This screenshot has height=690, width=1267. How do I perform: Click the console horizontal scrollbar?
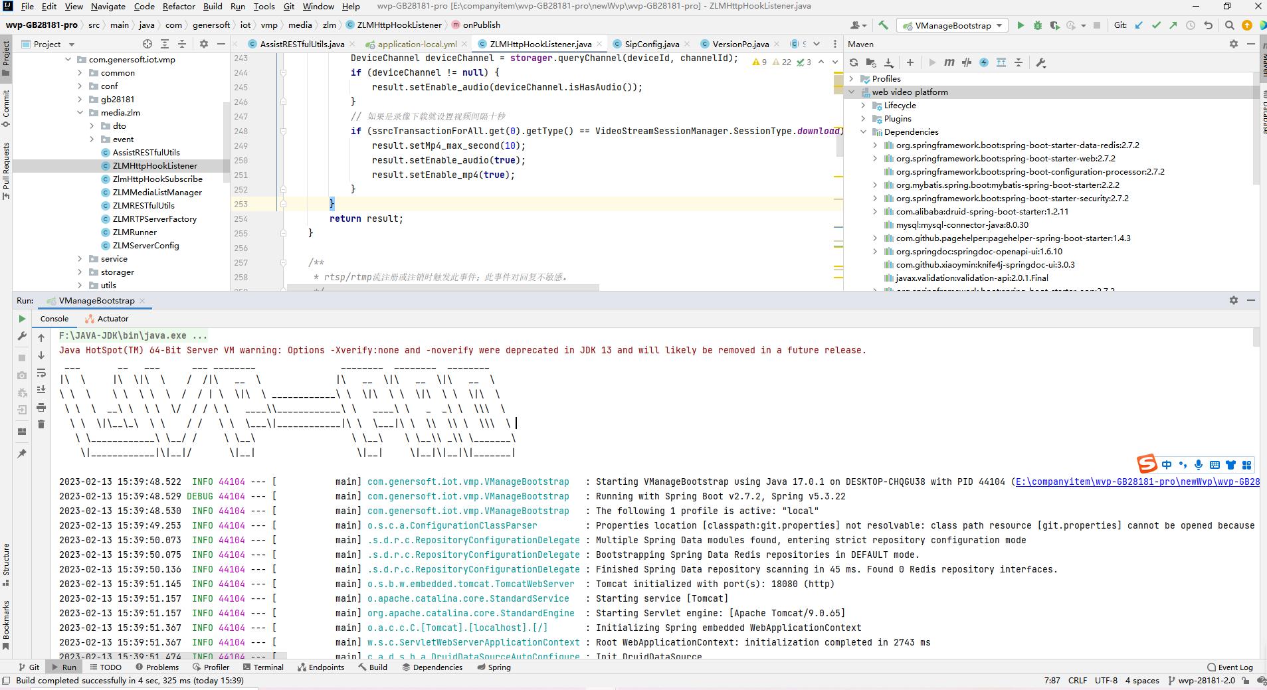pyautogui.click(x=173, y=655)
